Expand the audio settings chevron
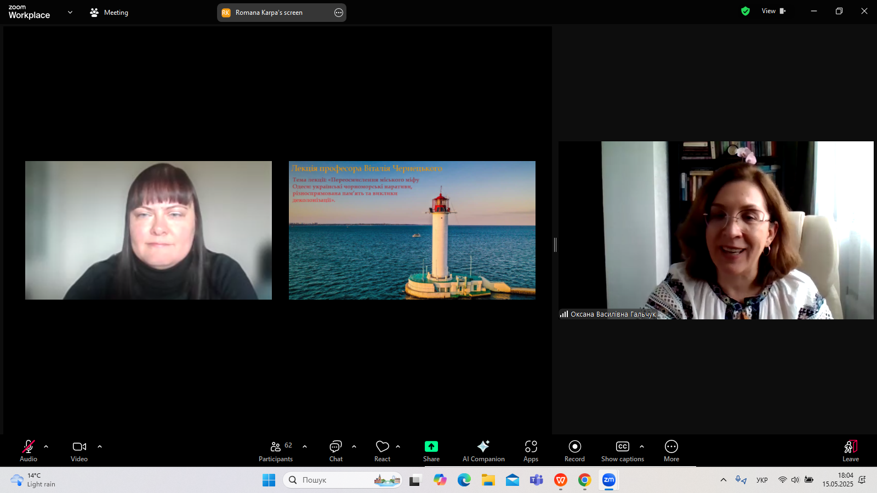Image resolution: width=877 pixels, height=493 pixels. [x=46, y=446]
